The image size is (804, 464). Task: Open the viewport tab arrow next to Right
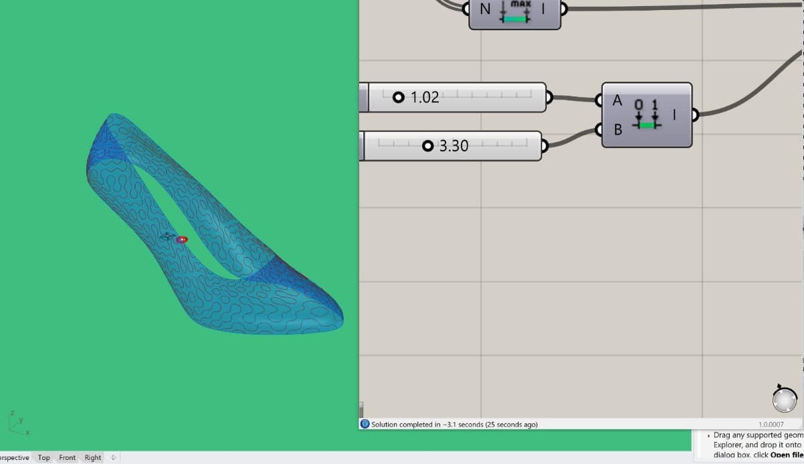coord(113,457)
